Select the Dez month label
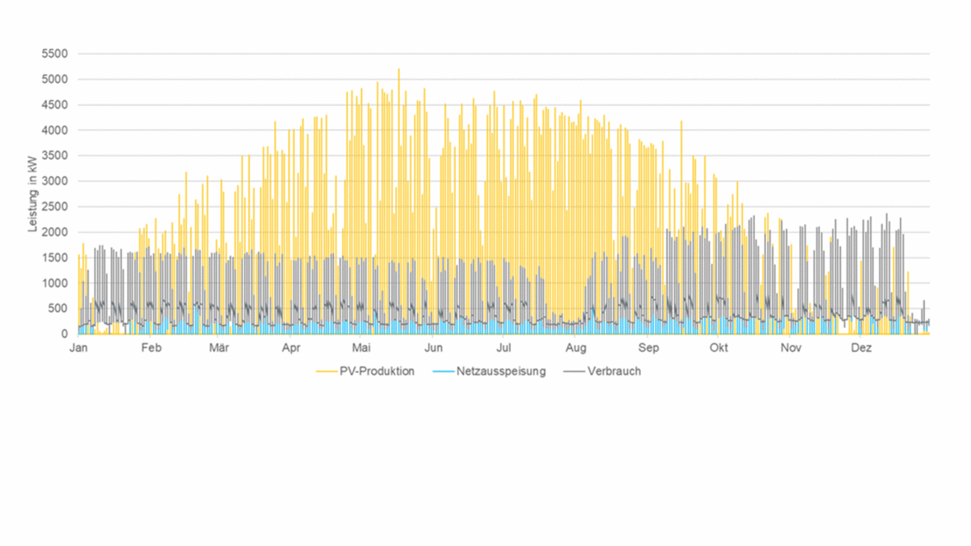 tap(861, 348)
